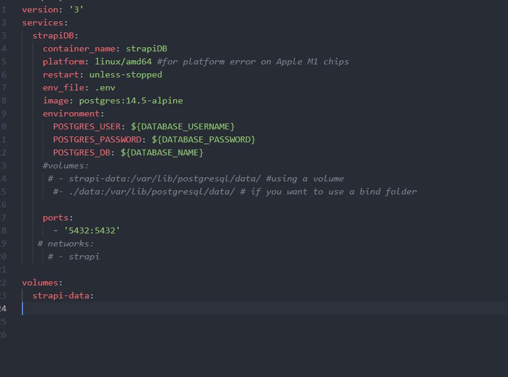Click the .env value of env_file

(x=105, y=88)
